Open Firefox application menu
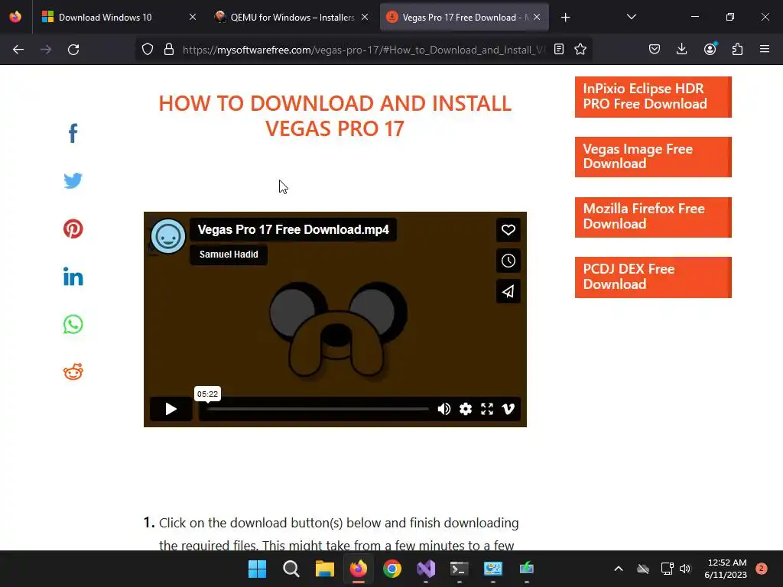 tap(765, 50)
